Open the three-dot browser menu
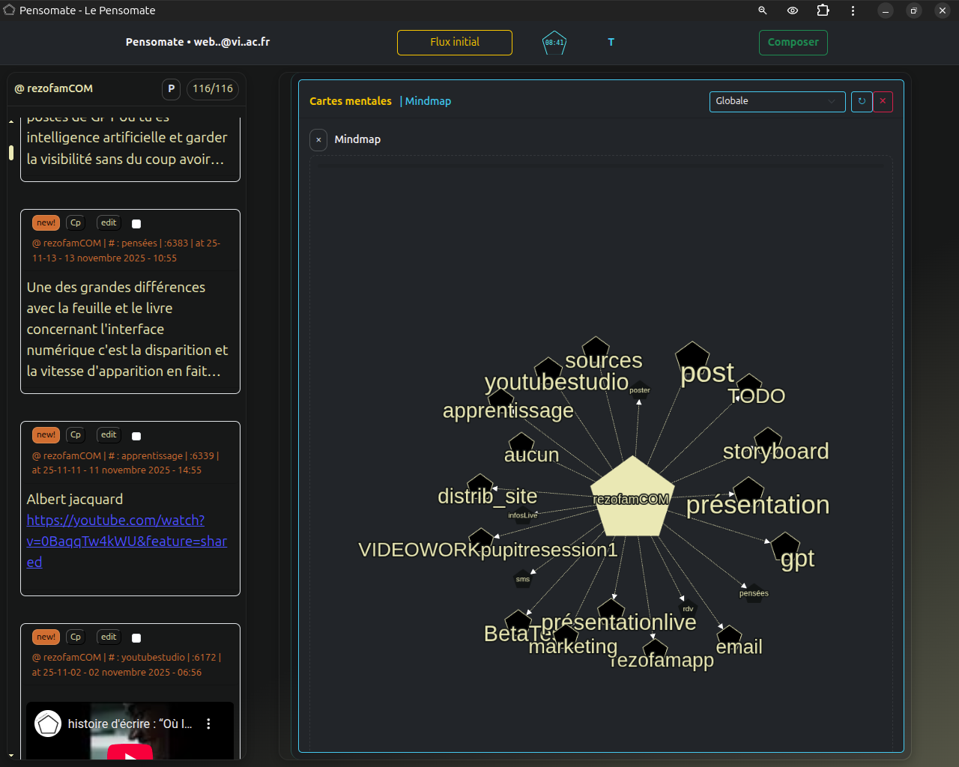The image size is (959, 767). (853, 10)
